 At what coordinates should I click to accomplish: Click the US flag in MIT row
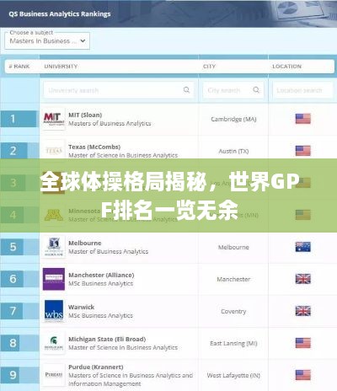pyautogui.click(x=303, y=119)
